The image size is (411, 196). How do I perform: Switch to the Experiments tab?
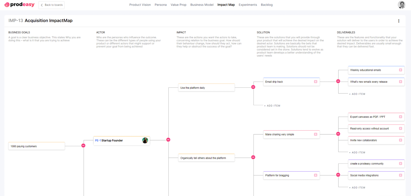248,5
